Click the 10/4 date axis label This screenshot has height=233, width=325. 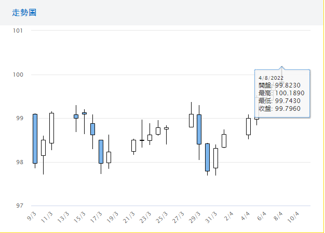click(293, 215)
